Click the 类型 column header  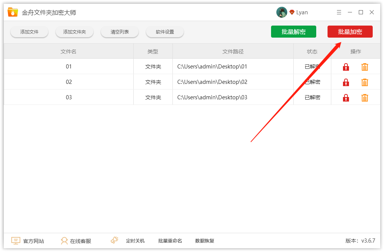pyautogui.click(x=153, y=52)
